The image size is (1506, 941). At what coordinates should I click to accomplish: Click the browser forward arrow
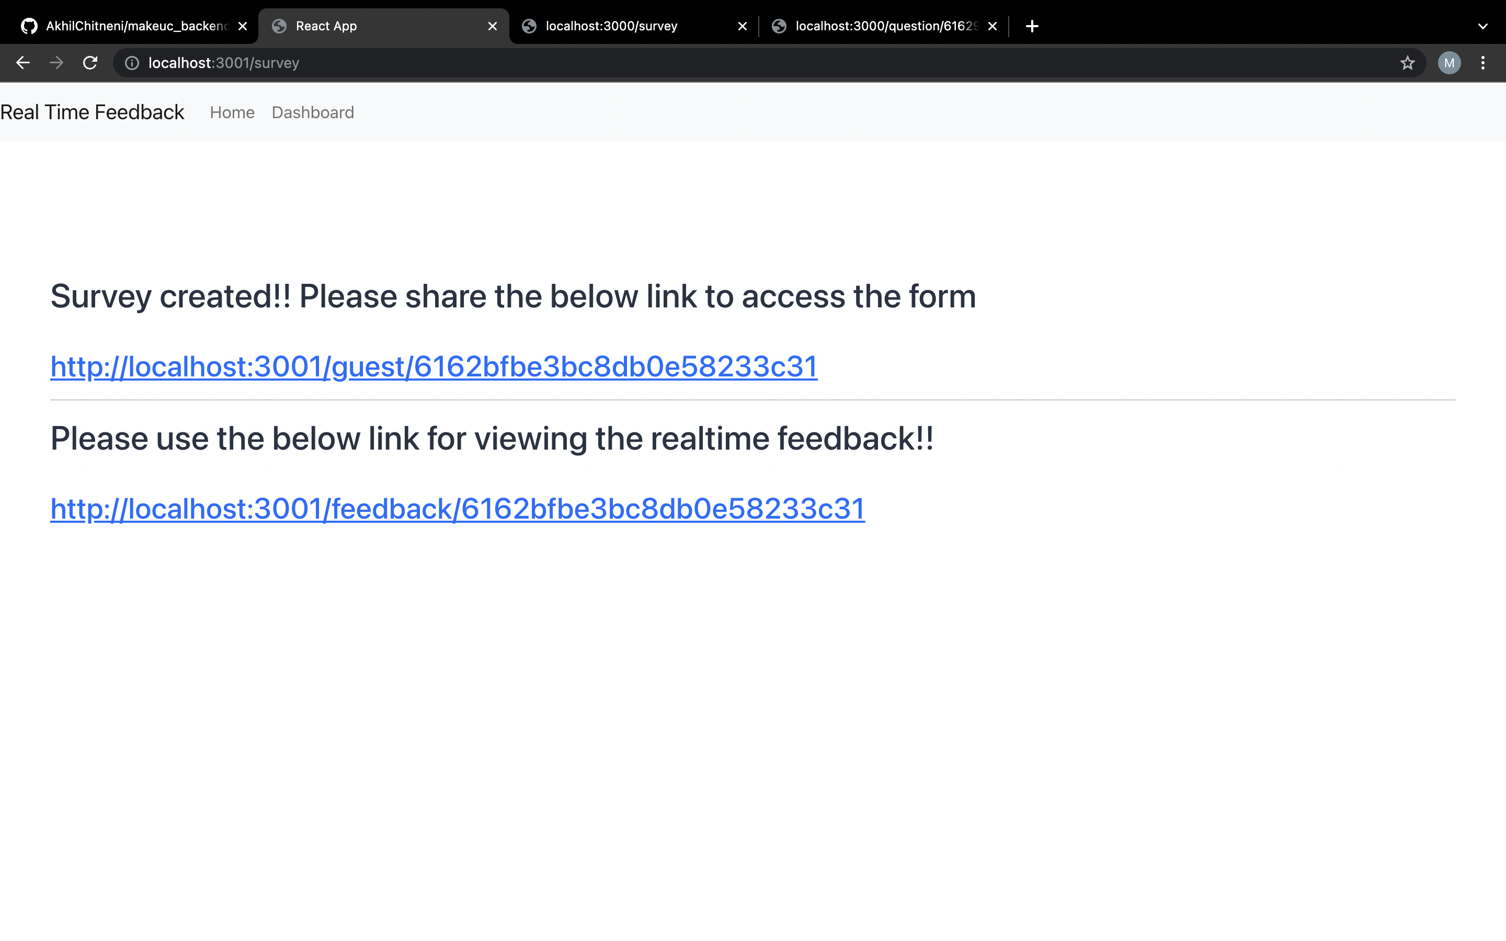click(x=56, y=63)
